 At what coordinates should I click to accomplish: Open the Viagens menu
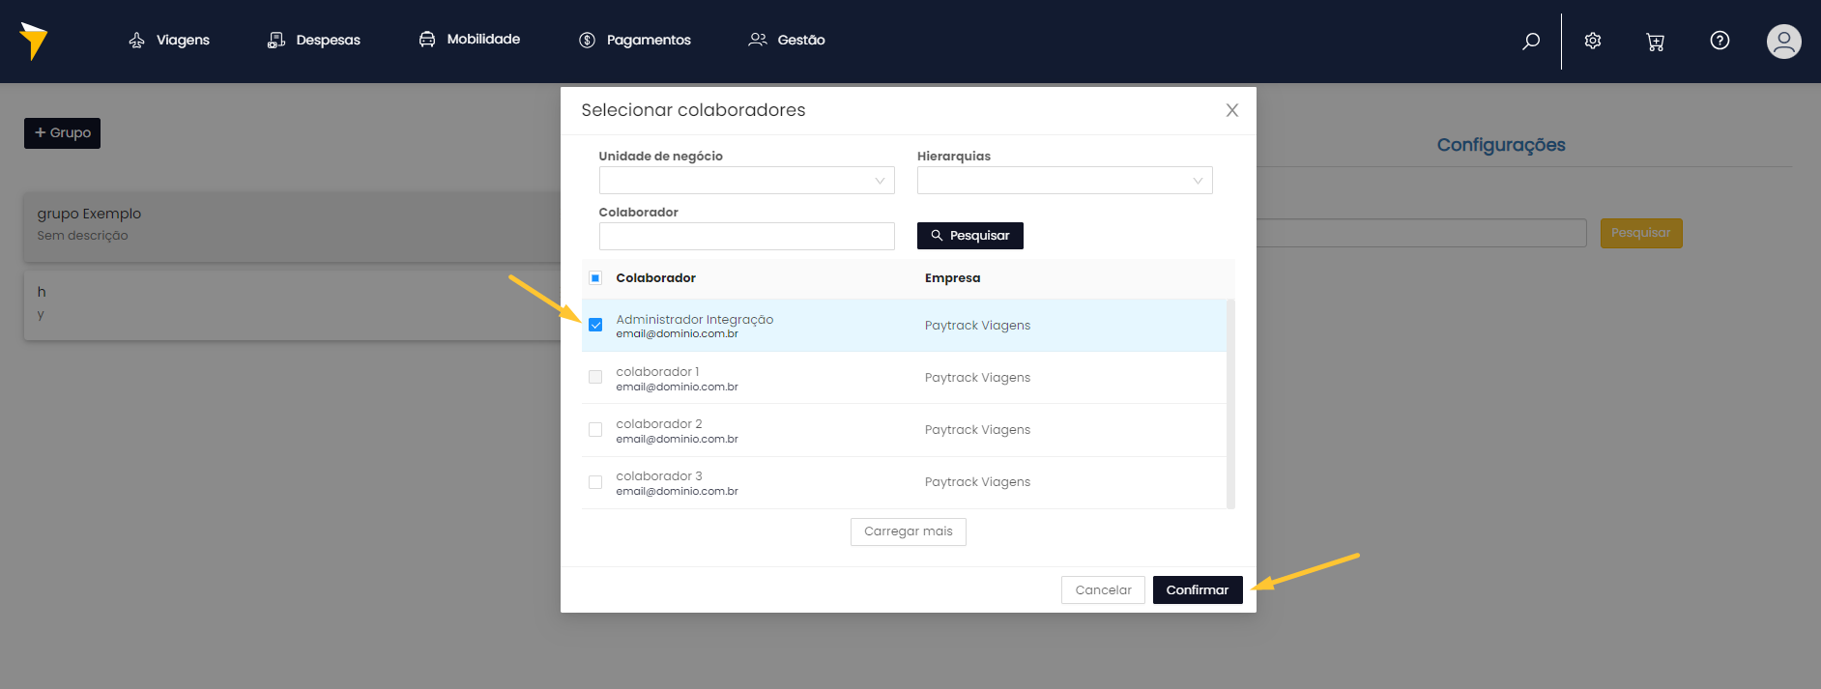click(x=169, y=40)
